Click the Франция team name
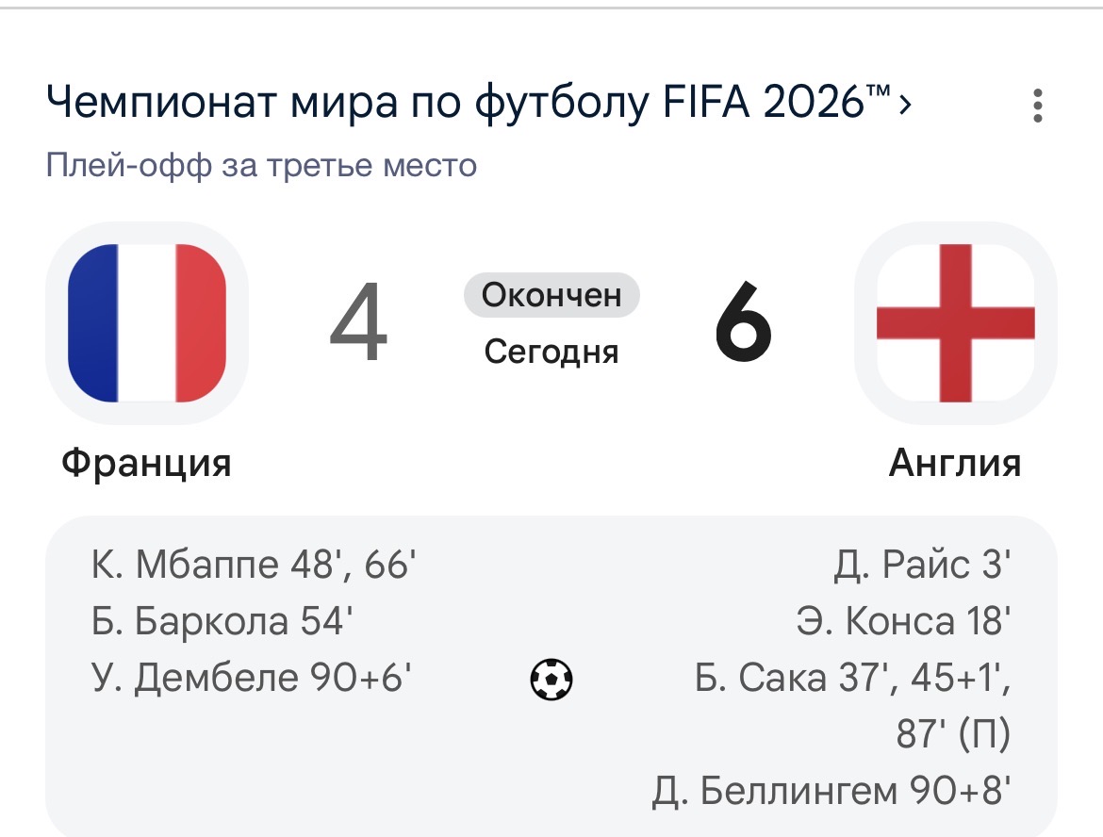The height and width of the screenshot is (837, 1103). click(146, 463)
